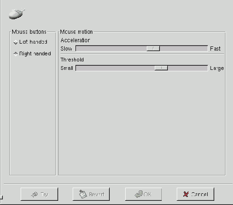Click the Acceleration slider handle
Viewport: 233px width, 205px height.
pos(153,48)
